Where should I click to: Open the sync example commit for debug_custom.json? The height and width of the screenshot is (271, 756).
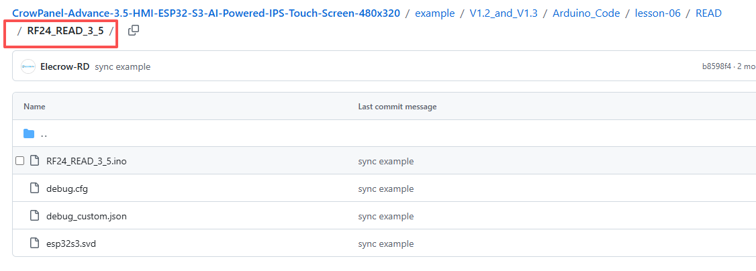tap(385, 216)
